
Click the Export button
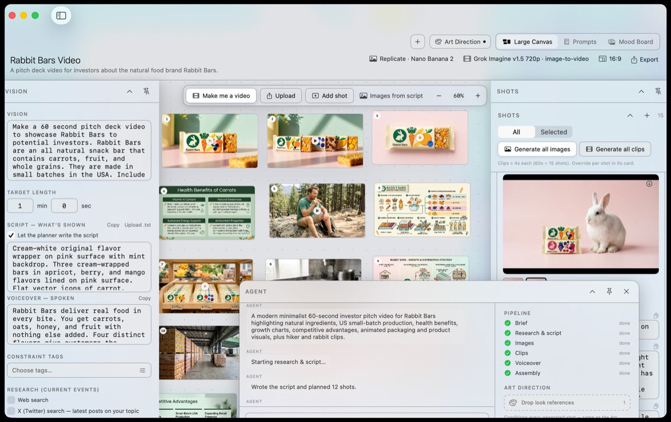pyautogui.click(x=645, y=60)
